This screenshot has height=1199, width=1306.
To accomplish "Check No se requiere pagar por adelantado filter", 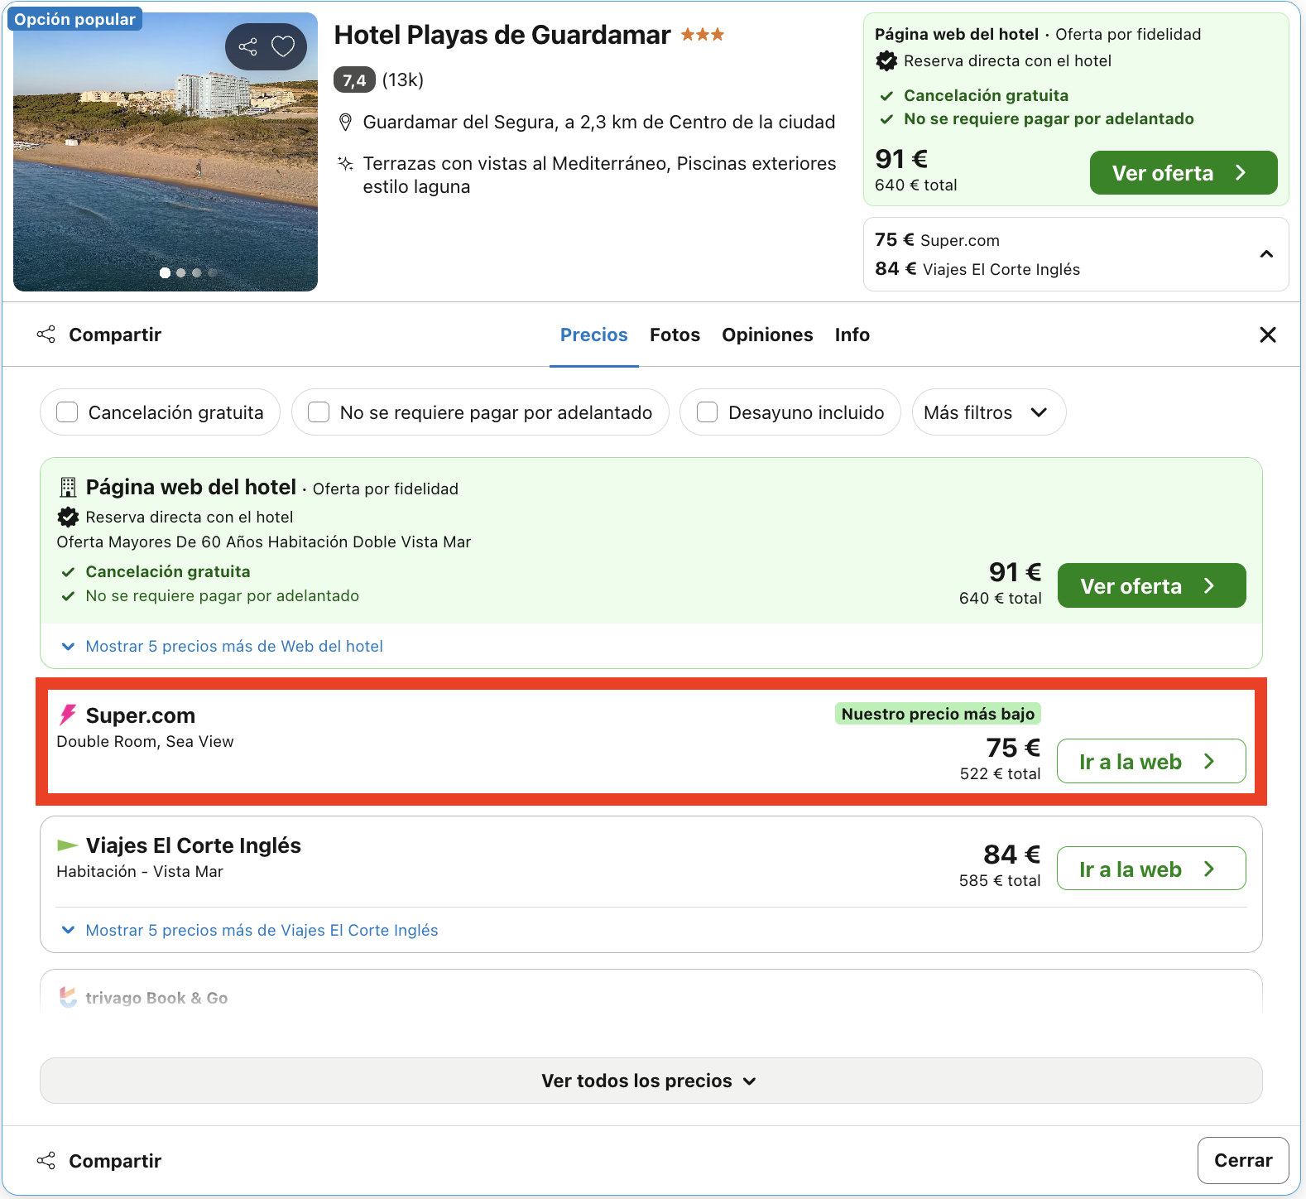I will tap(319, 412).
